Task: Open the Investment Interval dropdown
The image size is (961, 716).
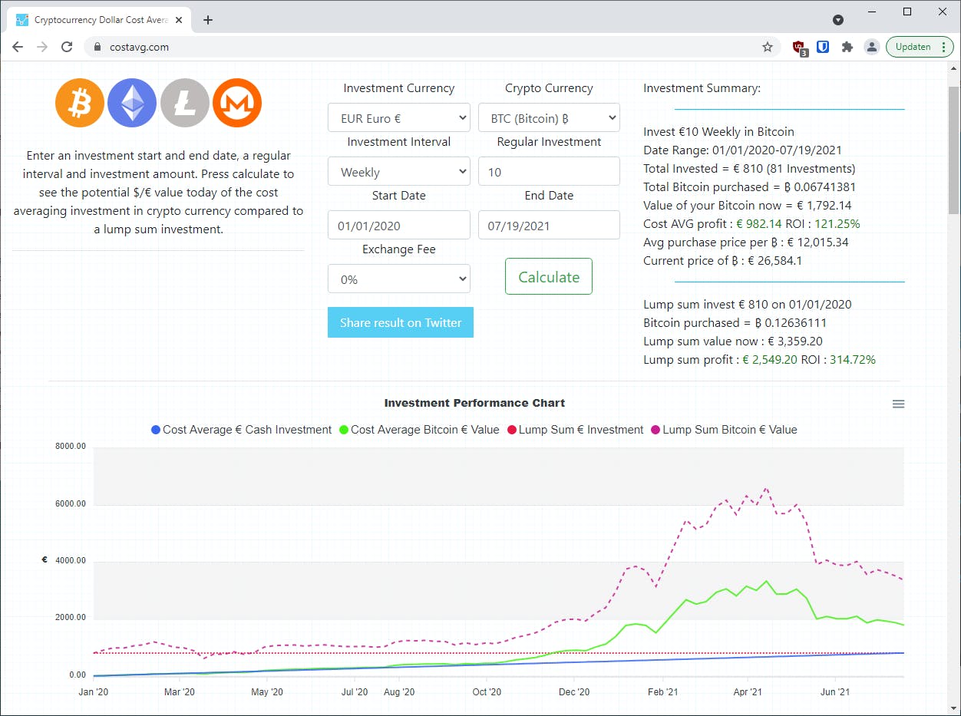Action: click(398, 172)
